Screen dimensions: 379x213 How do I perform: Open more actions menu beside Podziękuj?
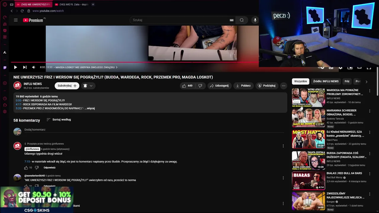point(284,86)
